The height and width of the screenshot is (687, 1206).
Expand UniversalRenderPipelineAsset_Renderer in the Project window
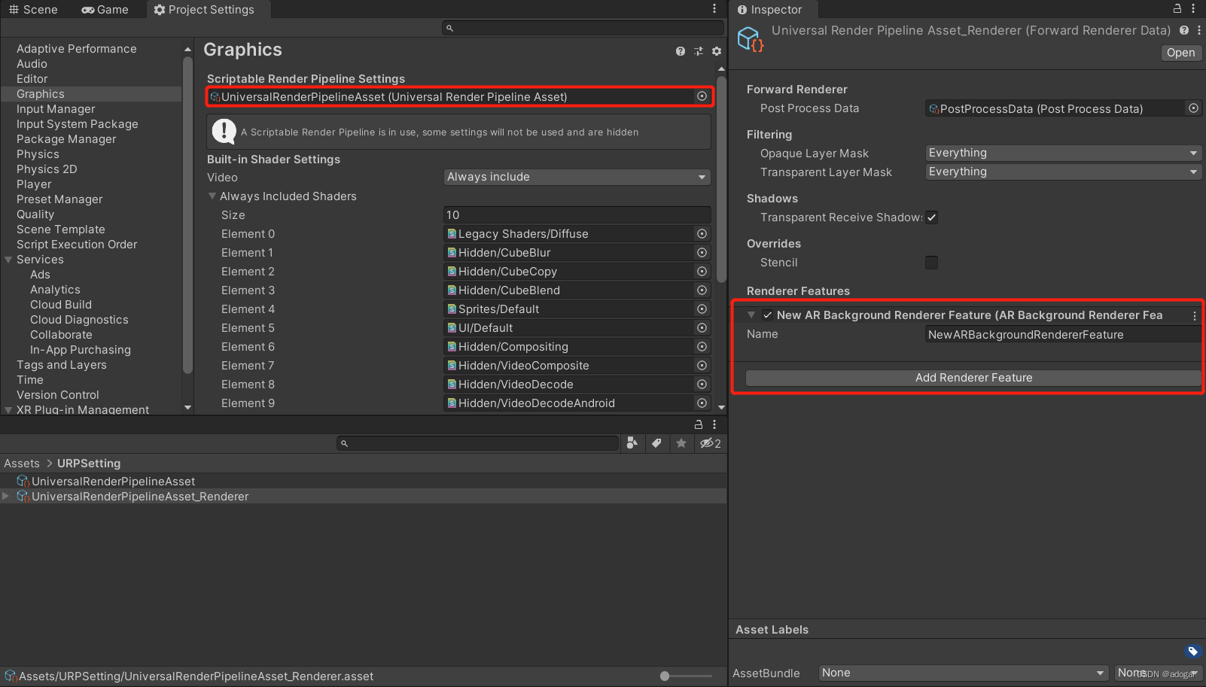6,496
